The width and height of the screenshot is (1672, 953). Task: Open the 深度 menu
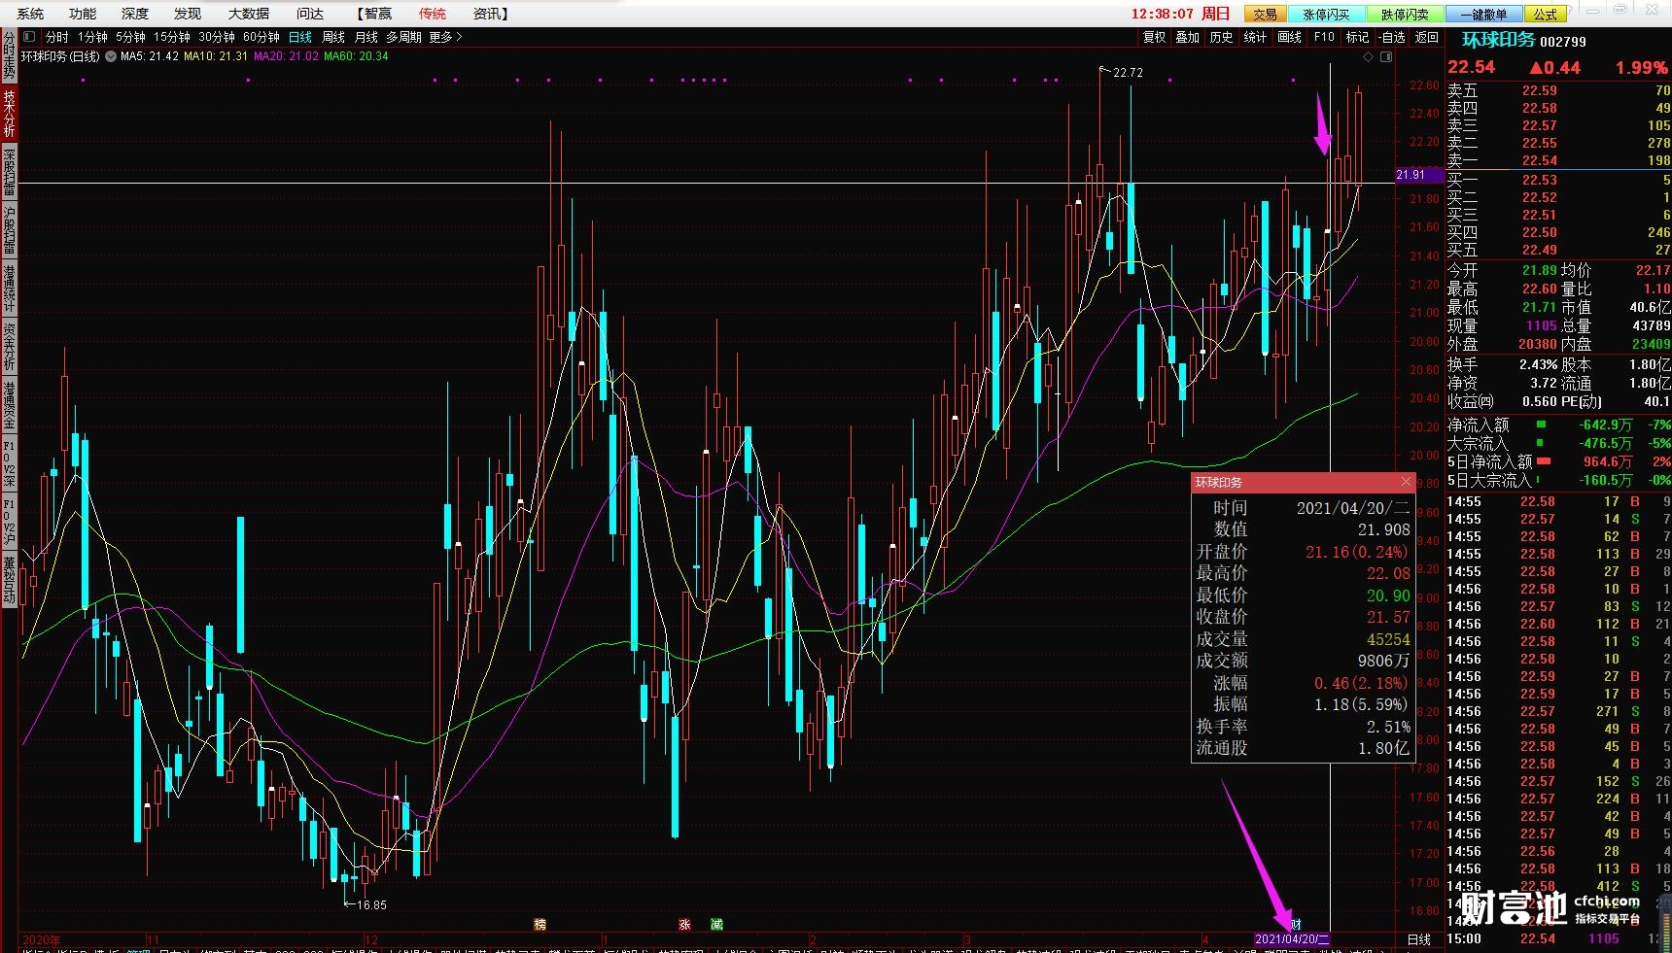pos(135,14)
